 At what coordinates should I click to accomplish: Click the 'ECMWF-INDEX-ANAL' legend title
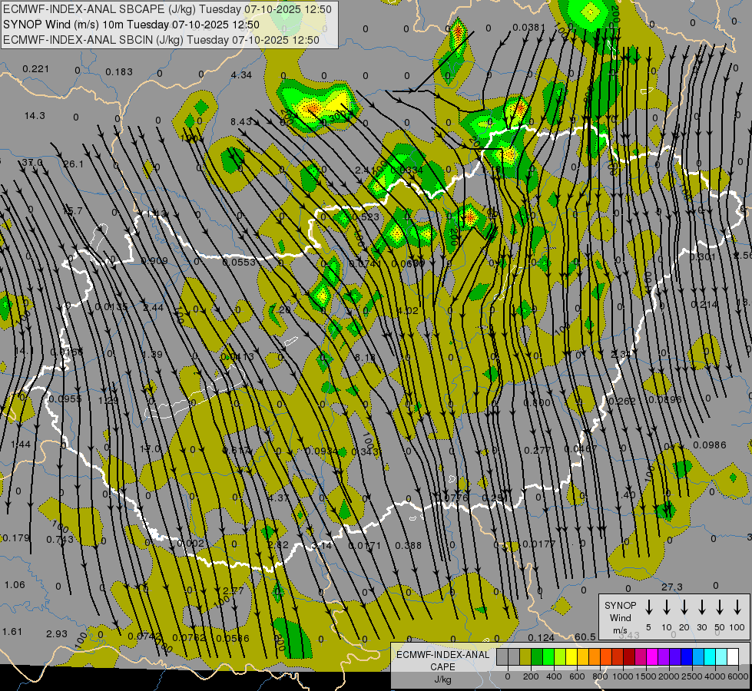[442, 655]
